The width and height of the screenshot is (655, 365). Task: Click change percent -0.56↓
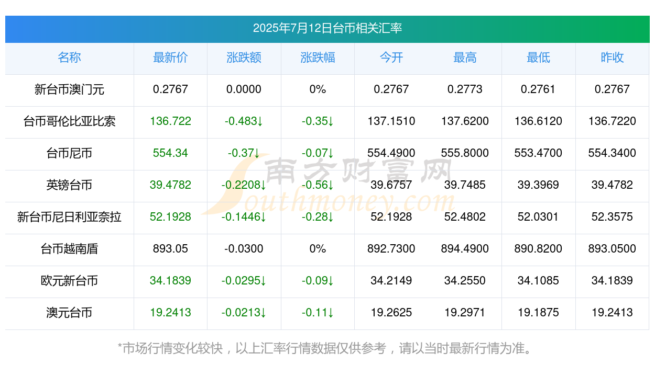click(x=318, y=185)
